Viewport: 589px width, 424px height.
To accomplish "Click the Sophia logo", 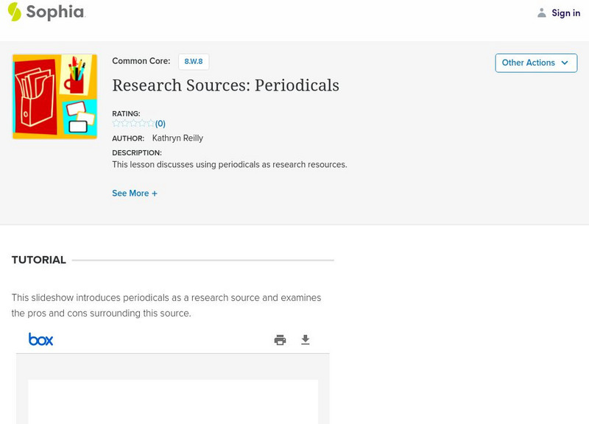I will coord(46,12).
